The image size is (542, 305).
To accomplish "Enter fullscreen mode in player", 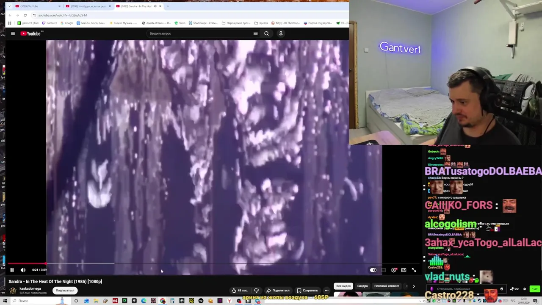I will point(414,270).
